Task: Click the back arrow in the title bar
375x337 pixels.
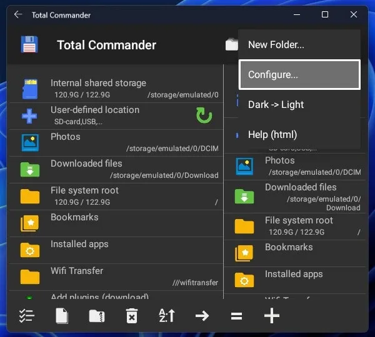Action: tap(18, 15)
